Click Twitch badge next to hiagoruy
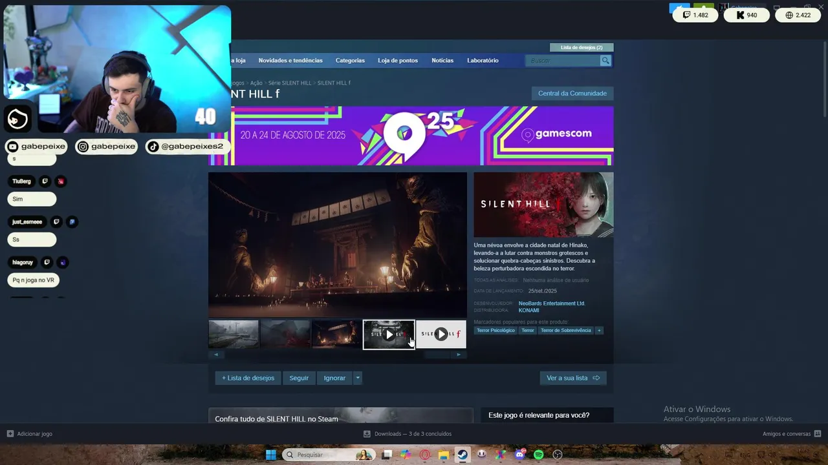 pos(47,263)
